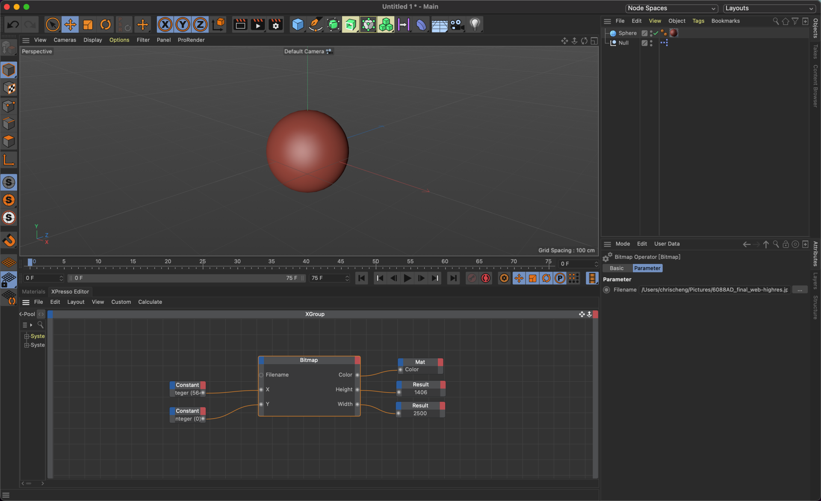
Task: Select the Parameter tab in Attributes
Action: (647, 268)
